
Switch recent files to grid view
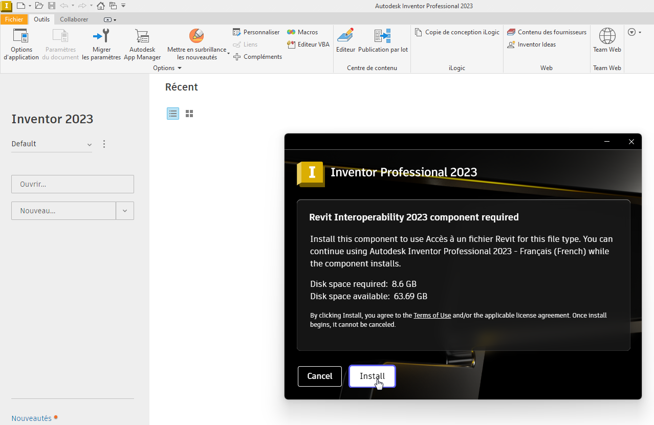[x=189, y=114]
